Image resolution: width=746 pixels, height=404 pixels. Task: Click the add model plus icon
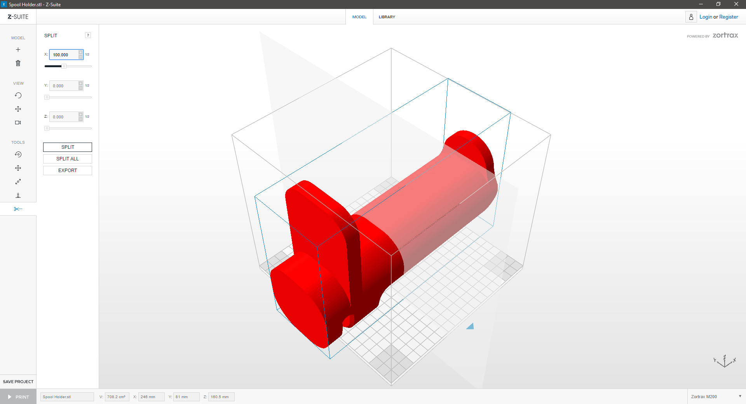pos(18,50)
